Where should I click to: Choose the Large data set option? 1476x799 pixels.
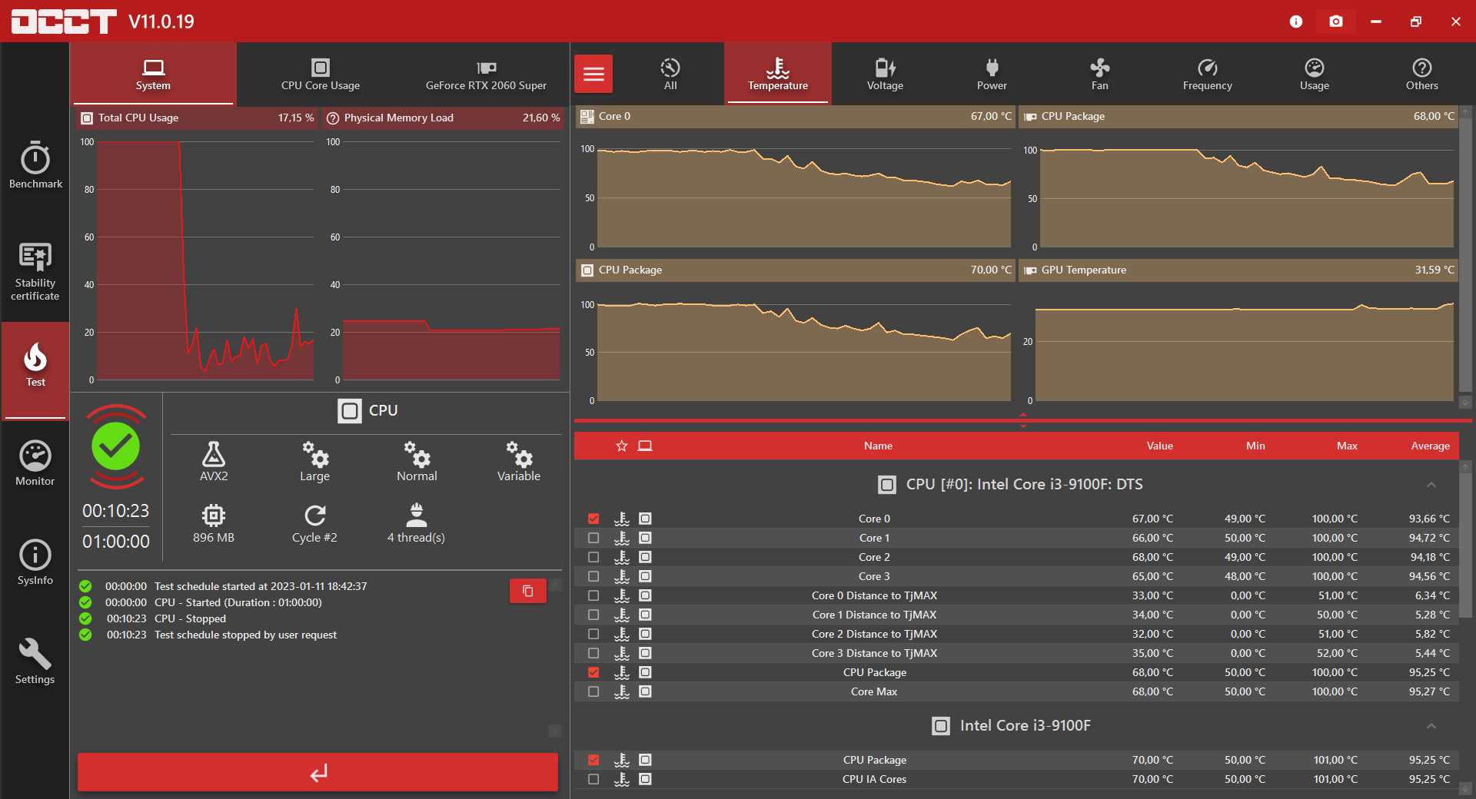pyautogui.click(x=315, y=461)
